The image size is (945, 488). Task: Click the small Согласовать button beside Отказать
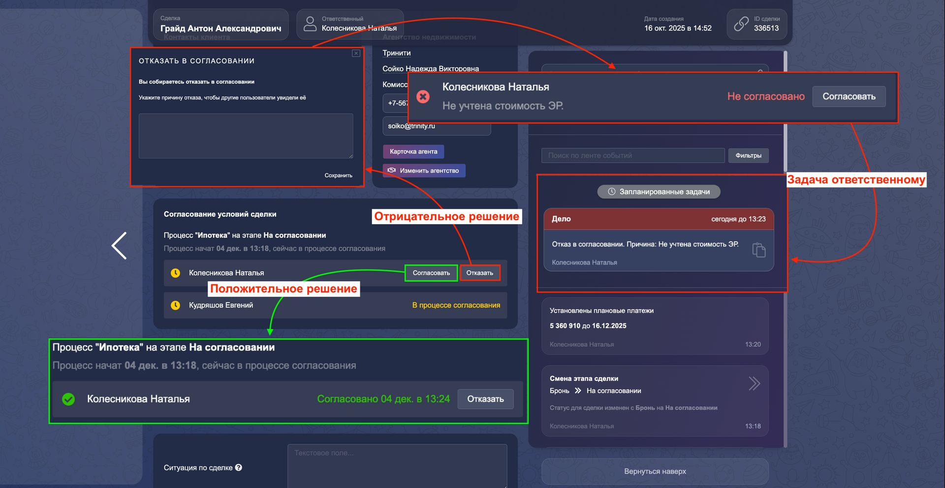click(x=431, y=273)
